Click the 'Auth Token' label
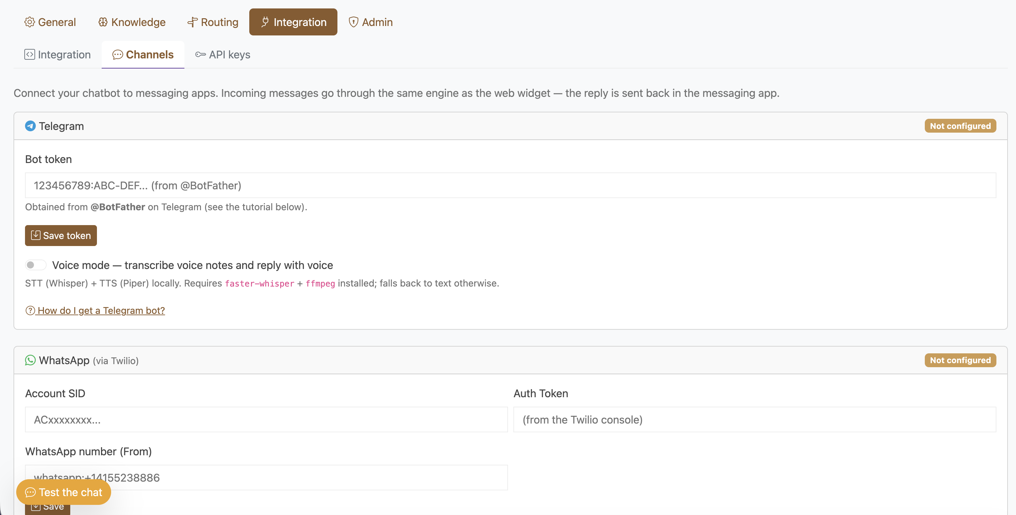Screen dimensions: 1016x515 click(x=541, y=393)
